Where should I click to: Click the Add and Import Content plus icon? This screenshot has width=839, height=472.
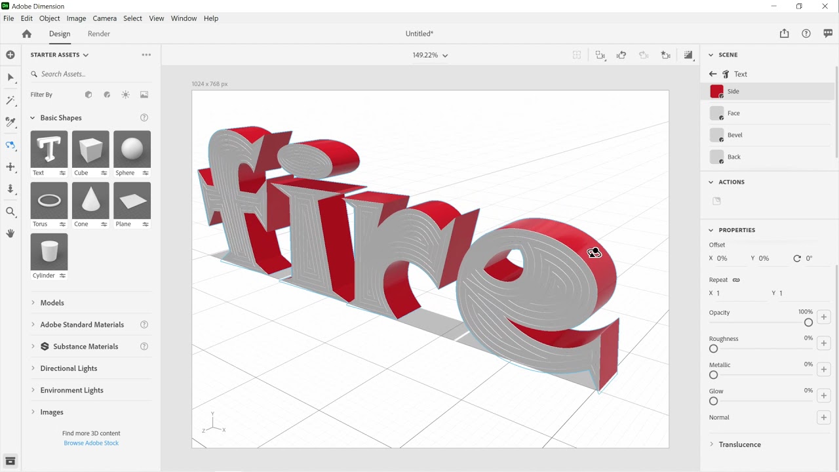pos(10,55)
